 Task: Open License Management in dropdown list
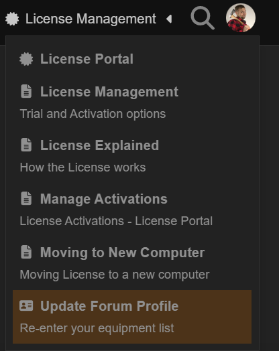(x=109, y=92)
